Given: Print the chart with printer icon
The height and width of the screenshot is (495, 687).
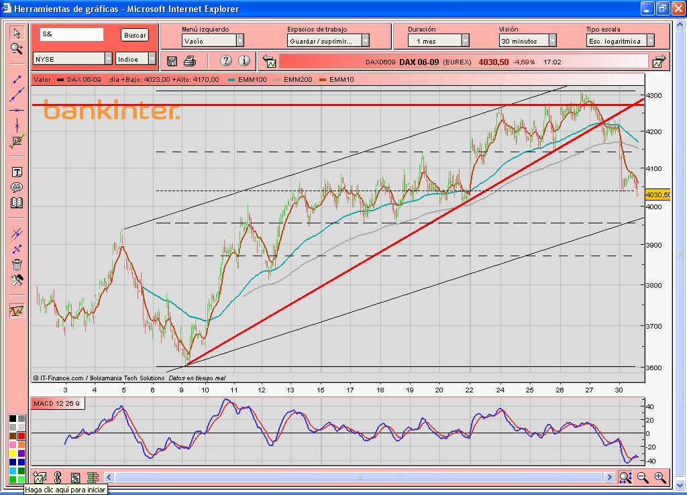Looking at the screenshot, I should [190, 61].
